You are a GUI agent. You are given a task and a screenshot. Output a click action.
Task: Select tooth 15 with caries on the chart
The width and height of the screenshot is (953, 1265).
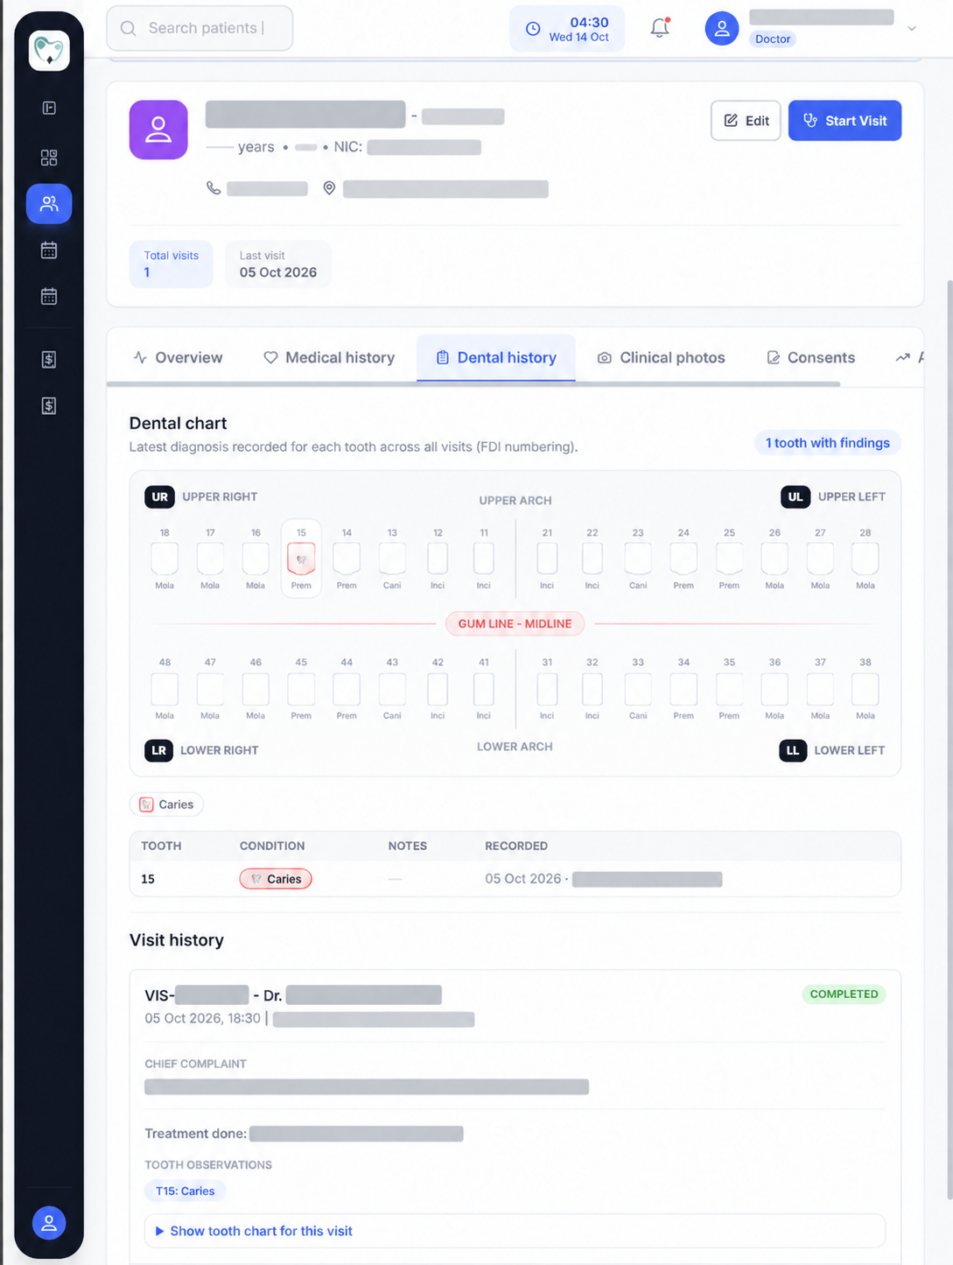[301, 559]
